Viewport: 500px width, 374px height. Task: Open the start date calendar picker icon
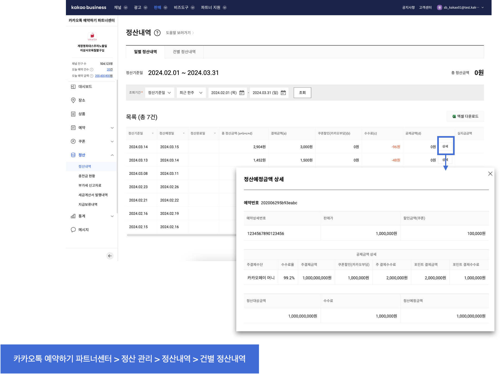pos(242,93)
